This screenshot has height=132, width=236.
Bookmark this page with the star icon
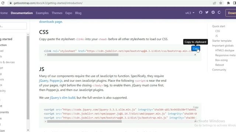[221, 3]
